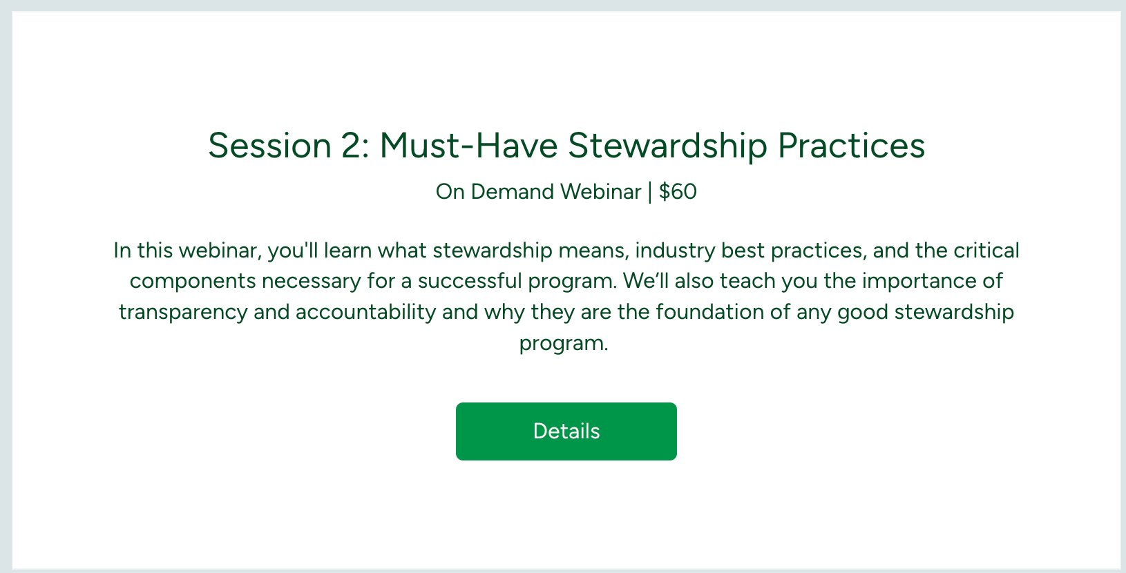Click the opening phrase In this webinar
The width and height of the screenshot is (1126, 573).
coord(185,250)
